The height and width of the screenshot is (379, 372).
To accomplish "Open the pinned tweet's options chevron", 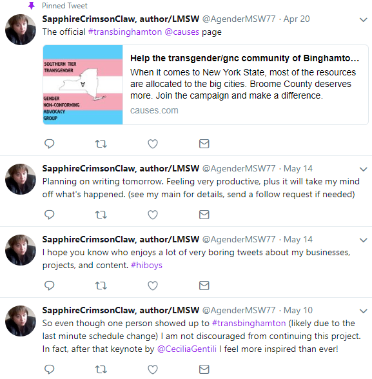I will click(x=364, y=19).
